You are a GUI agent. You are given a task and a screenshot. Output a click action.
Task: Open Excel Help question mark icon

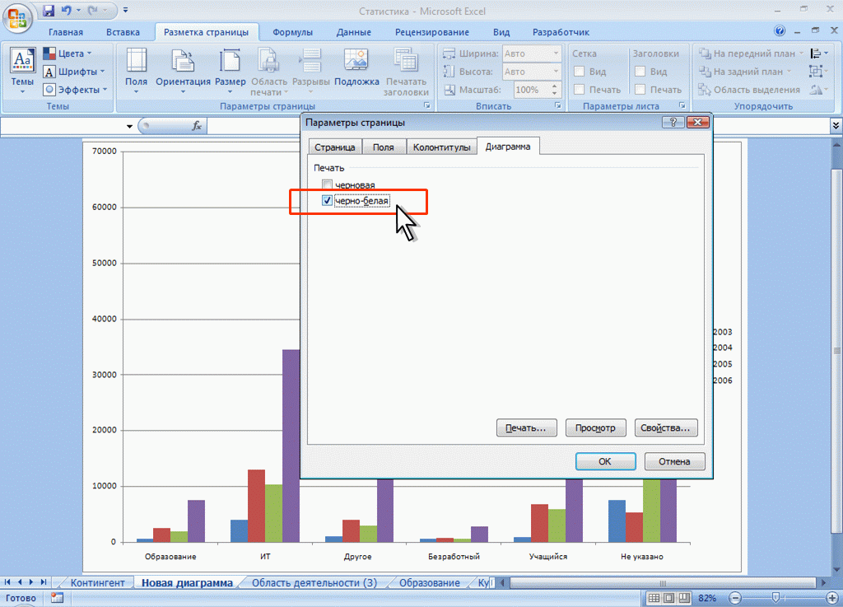[x=780, y=31]
